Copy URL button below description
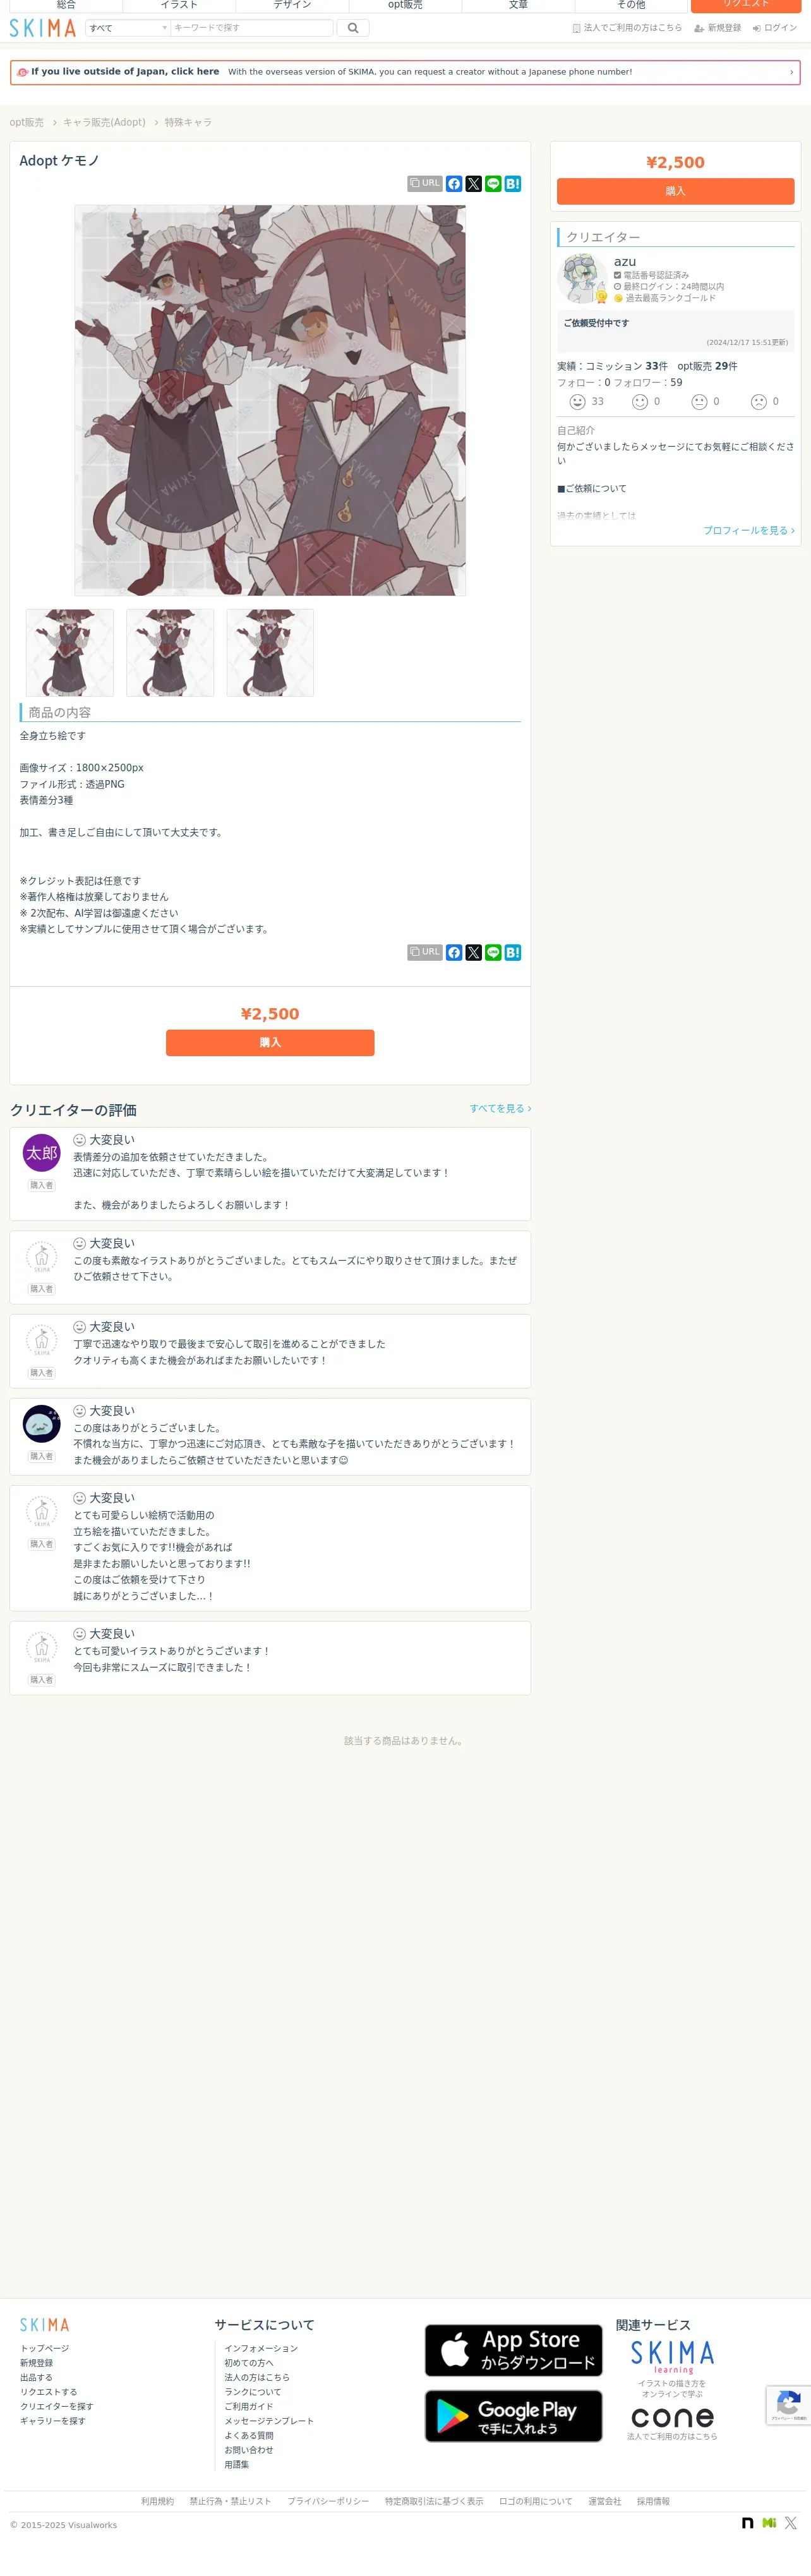Screen dimensions: 811x2576 (x=425, y=952)
